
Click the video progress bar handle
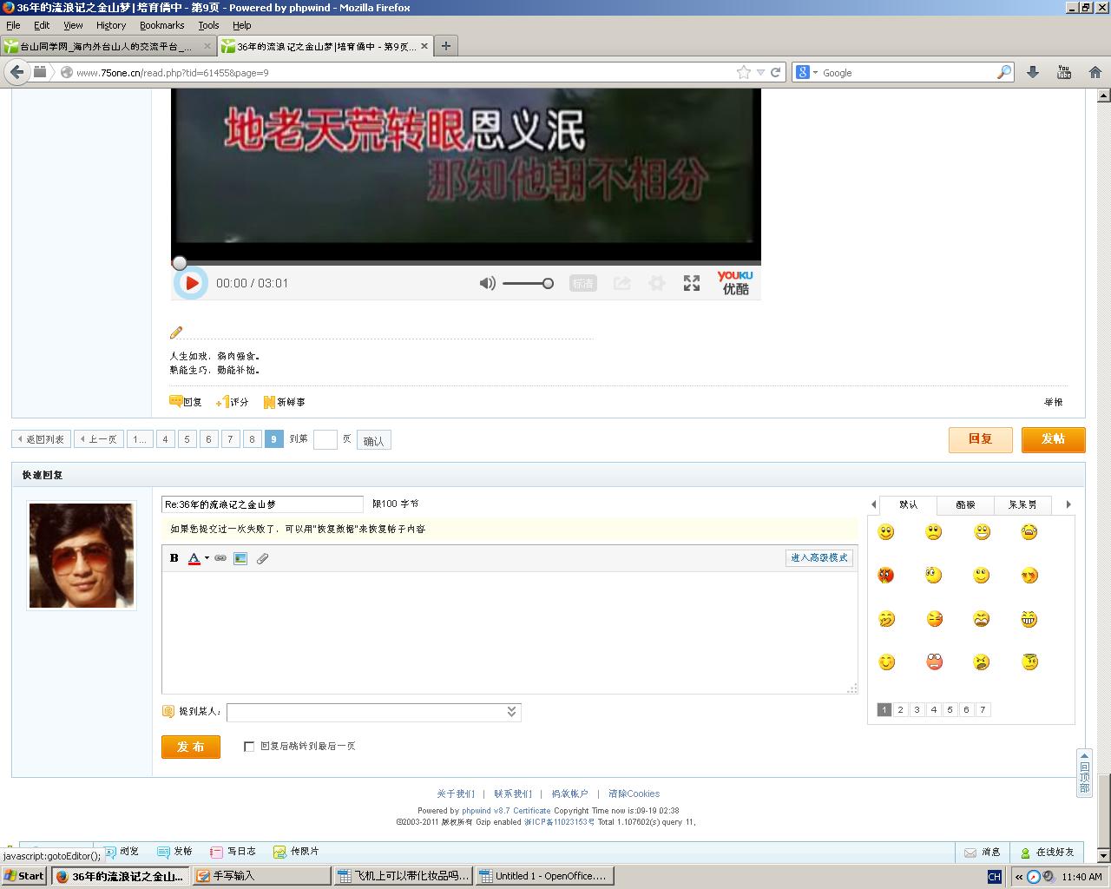[x=179, y=263]
